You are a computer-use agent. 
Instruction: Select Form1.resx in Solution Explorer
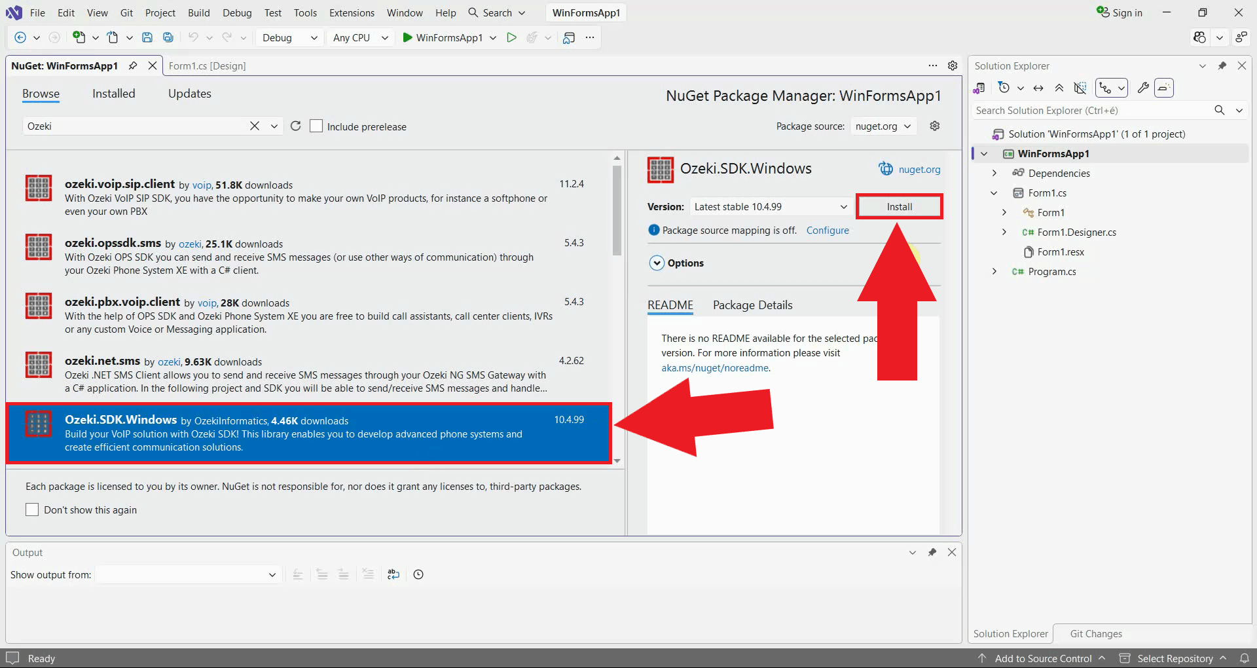[1061, 251]
